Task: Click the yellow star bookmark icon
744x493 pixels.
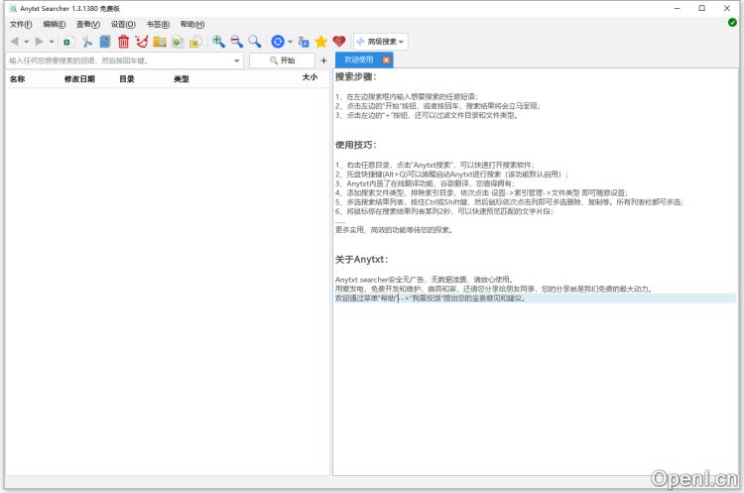Action: pos(321,42)
